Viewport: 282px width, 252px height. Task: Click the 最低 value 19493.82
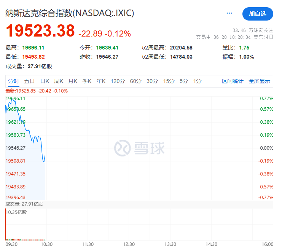point(33,57)
